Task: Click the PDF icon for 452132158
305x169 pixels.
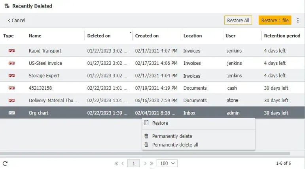Action: pos(12,88)
